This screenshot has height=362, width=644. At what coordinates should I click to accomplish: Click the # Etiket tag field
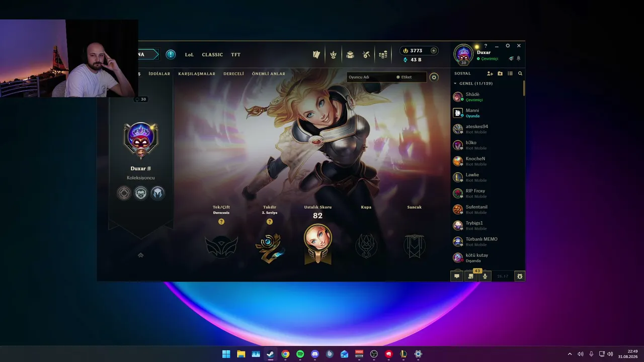(410, 77)
